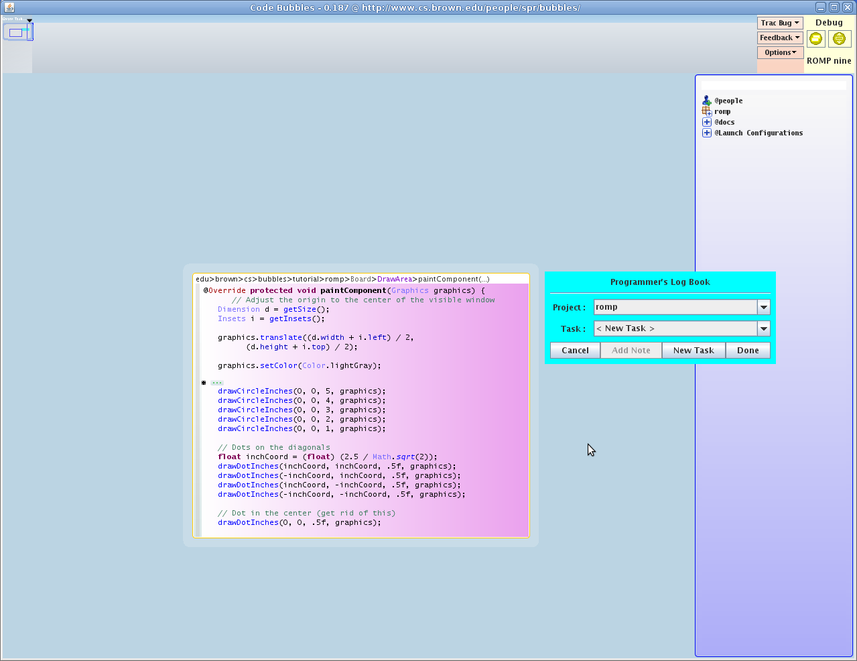Click the Add Note button
Viewport: 857px width, 661px height.
click(x=631, y=350)
